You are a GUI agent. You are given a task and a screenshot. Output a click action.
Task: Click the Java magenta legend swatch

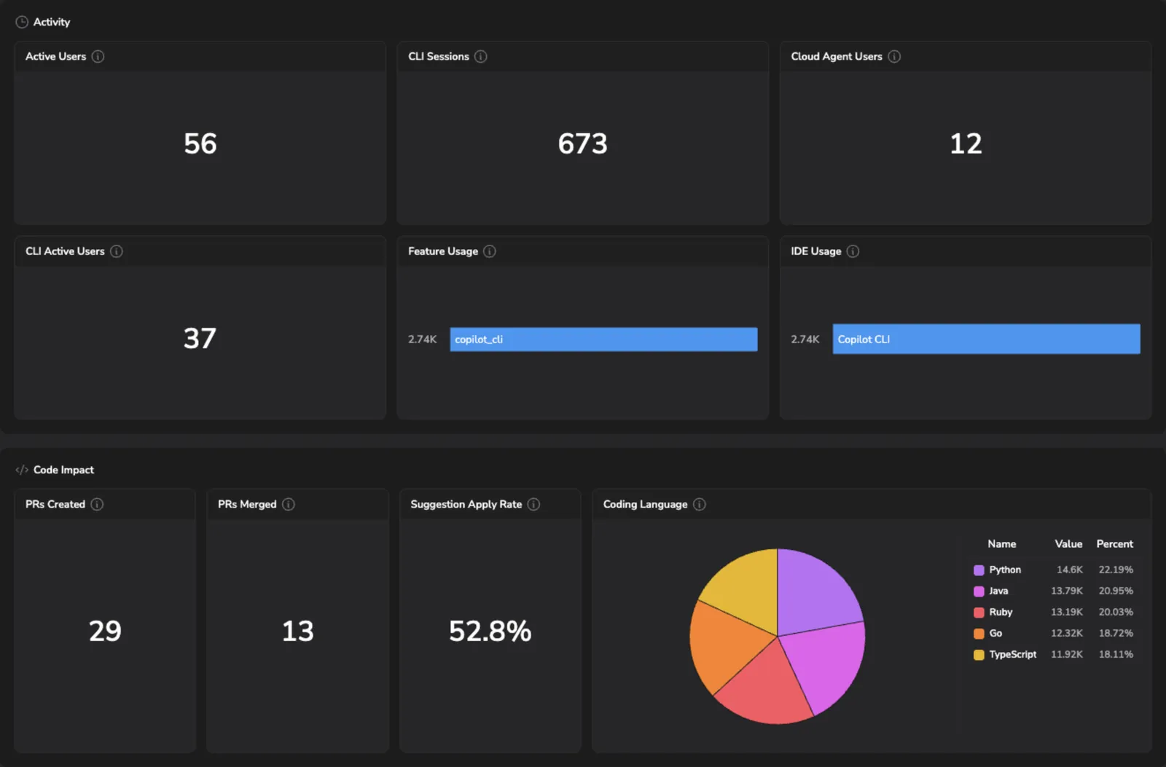tap(979, 591)
